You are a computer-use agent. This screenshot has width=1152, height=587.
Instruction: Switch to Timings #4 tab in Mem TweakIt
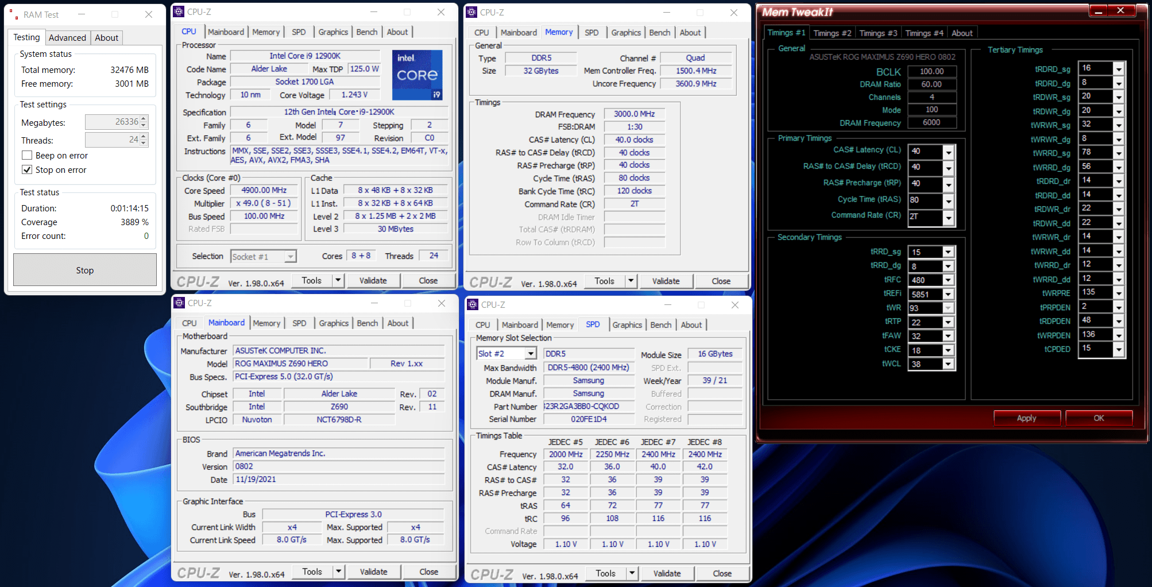click(924, 33)
